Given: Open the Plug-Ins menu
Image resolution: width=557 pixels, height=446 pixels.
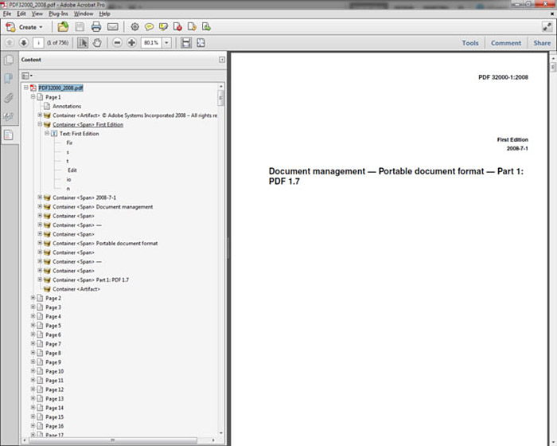Looking at the screenshot, I should 58,14.
